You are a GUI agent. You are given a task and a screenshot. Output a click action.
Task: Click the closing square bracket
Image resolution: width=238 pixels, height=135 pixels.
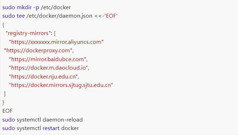coord(5,94)
